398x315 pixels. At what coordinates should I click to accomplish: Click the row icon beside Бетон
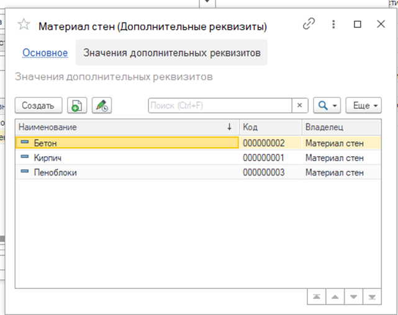pos(25,142)
